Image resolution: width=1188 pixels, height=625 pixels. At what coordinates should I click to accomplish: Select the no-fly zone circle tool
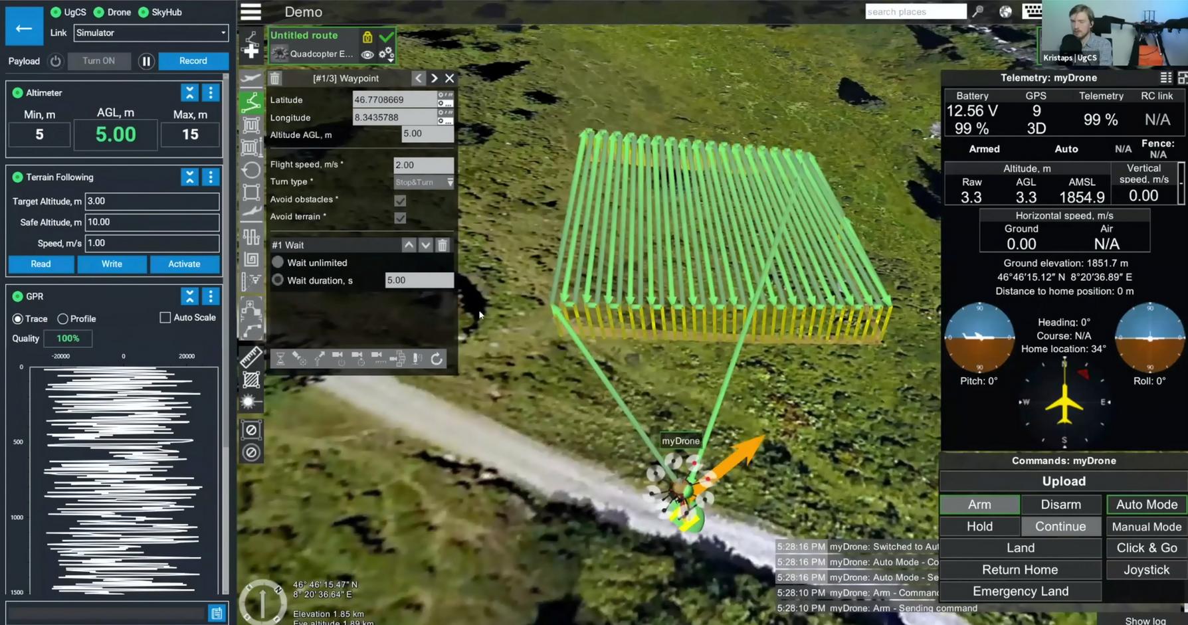(251, 453)
